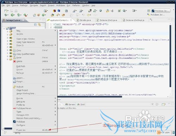Click the garbage collector trash icon
This screenshot has height=136, width=176.
point(174,132)
